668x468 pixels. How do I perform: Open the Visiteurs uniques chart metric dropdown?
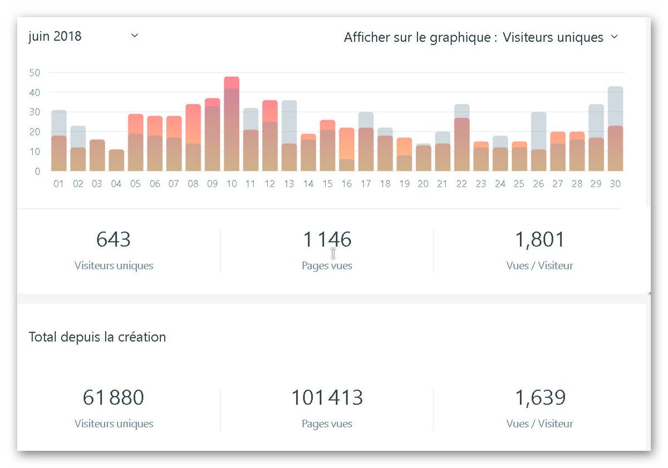pos(560,37)
